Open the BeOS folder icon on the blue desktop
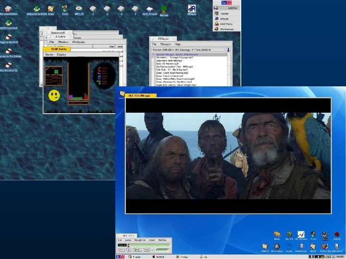 [313, 247]
